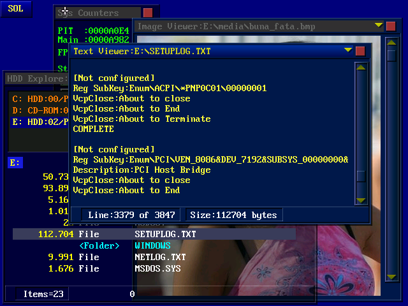Screen dimensions: 408x306
Task: Click the Sys Counters title bar
Action: (x=98, y=13)
